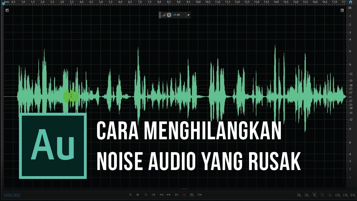Viewport: 357px width, 201px height.
Task: Start playback with the Play button
Action: 138,195
